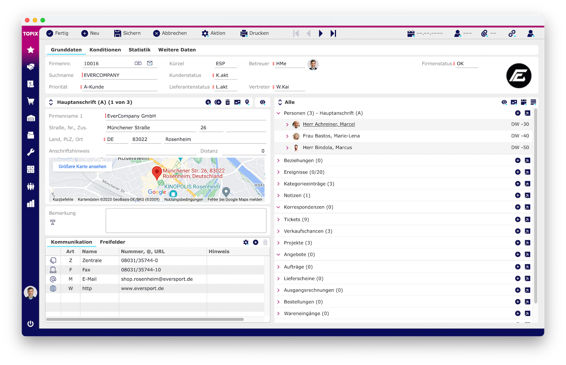
Task: Click the power icon in the sidebar
Action: 31,324
